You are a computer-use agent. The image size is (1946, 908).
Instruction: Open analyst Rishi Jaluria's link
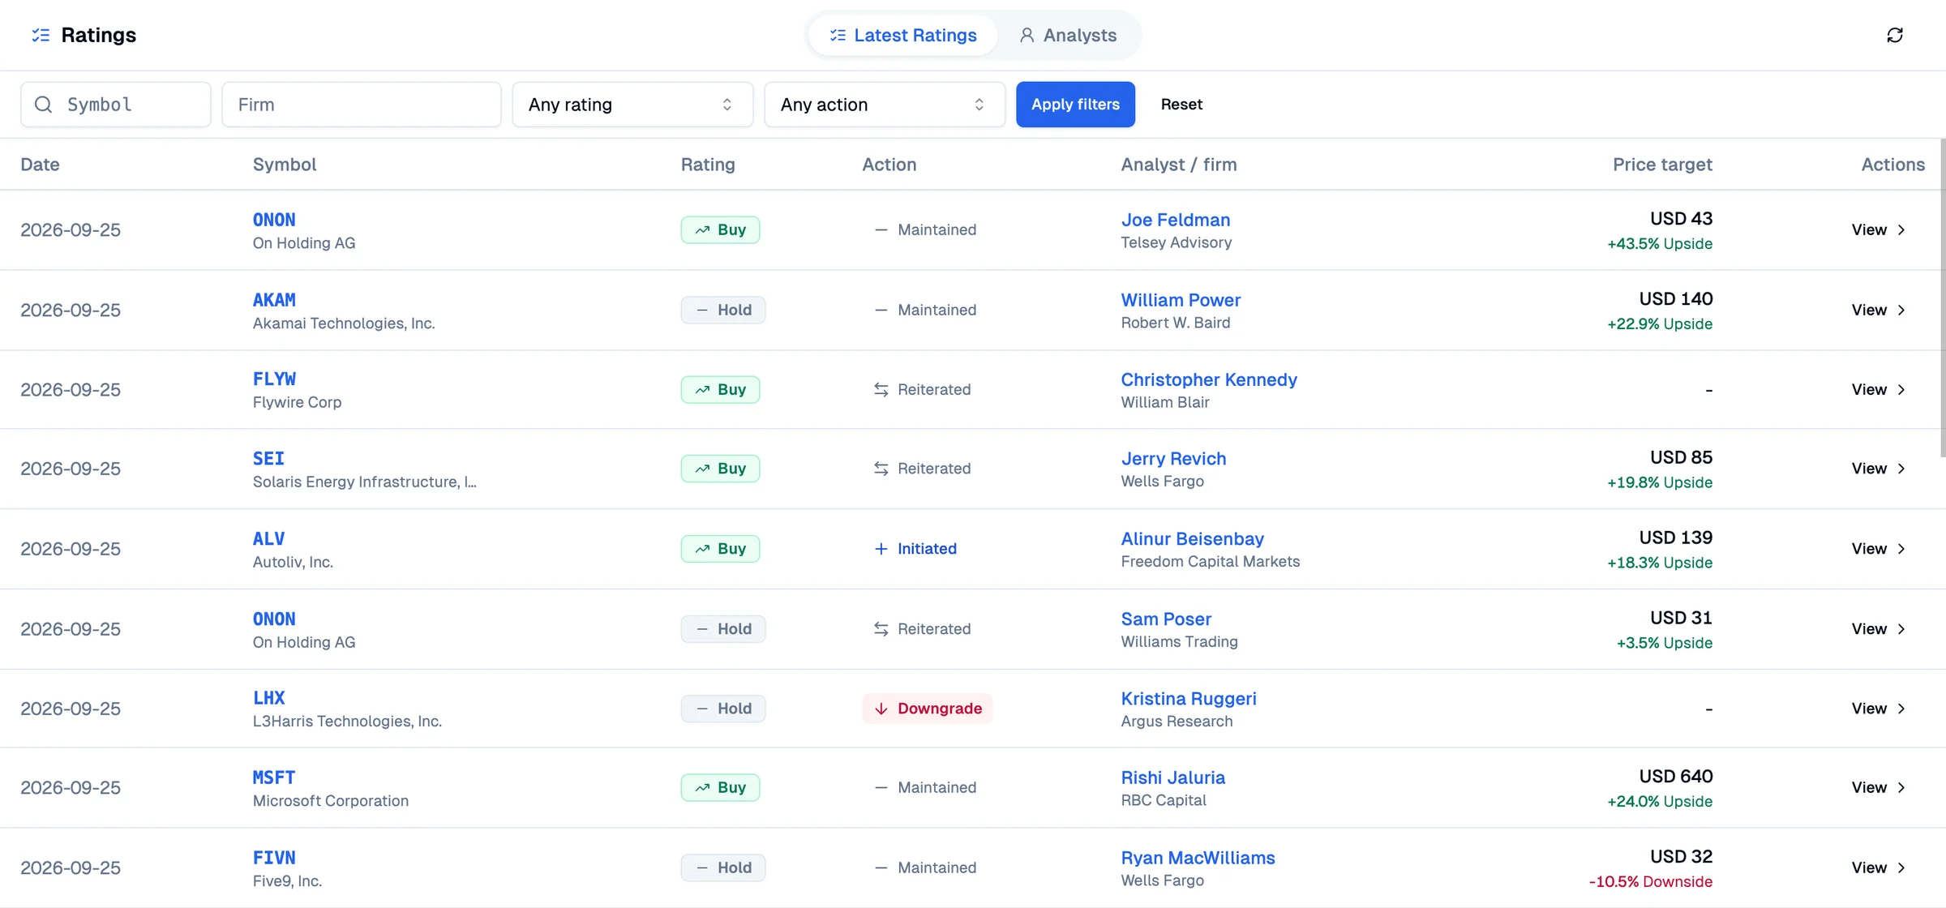coord(1173,777)
